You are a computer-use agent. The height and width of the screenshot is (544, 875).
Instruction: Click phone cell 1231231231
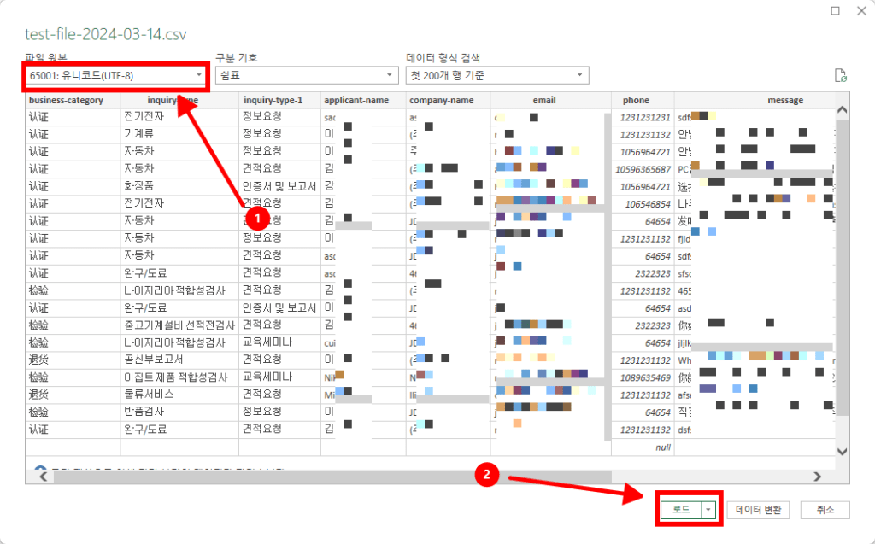[x=643, y=117]
